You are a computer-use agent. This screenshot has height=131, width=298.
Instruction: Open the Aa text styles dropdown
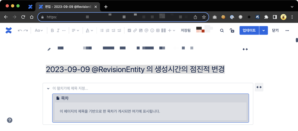coord(39,30)
